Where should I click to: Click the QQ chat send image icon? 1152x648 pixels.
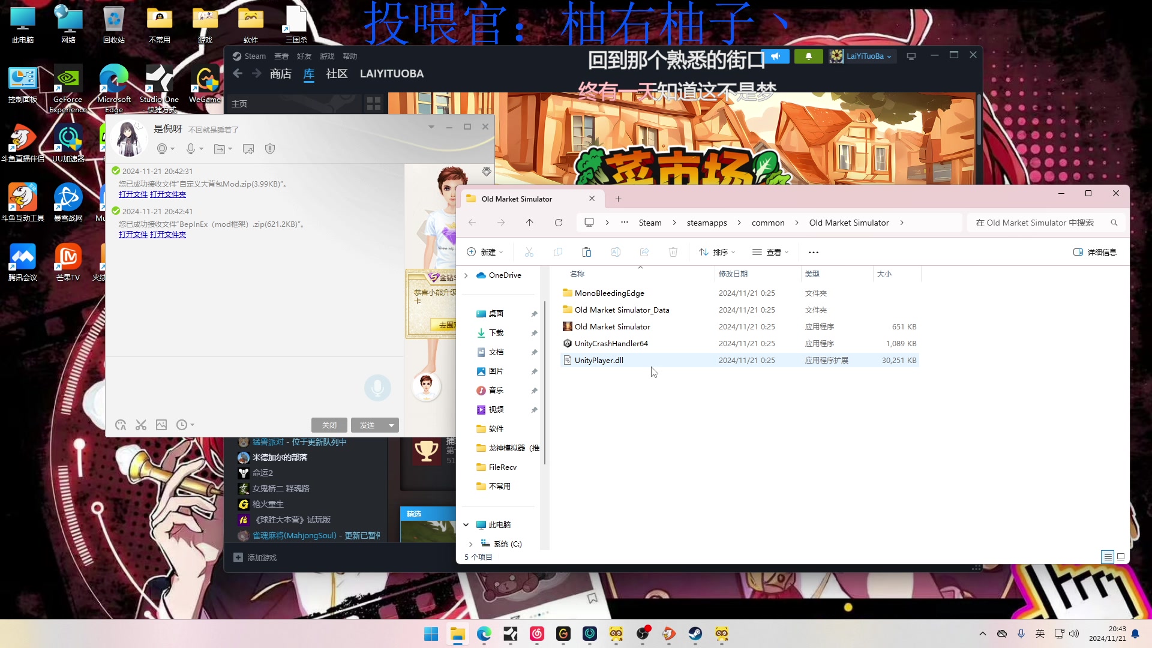point(161,425)
